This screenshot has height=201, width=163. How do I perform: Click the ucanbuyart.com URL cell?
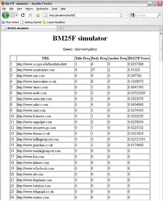tap(45, 70)
